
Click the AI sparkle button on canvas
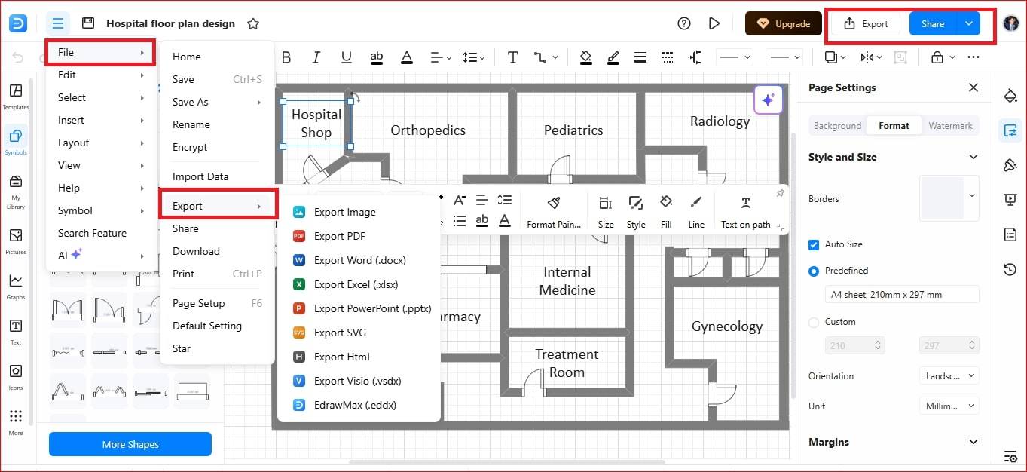pos(768,100)
